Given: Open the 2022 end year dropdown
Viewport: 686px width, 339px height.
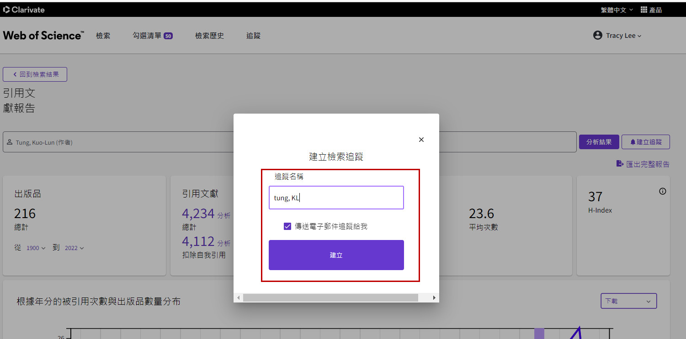Looking at the screenshot, I should pyautogui.click(x=74, y=248).
